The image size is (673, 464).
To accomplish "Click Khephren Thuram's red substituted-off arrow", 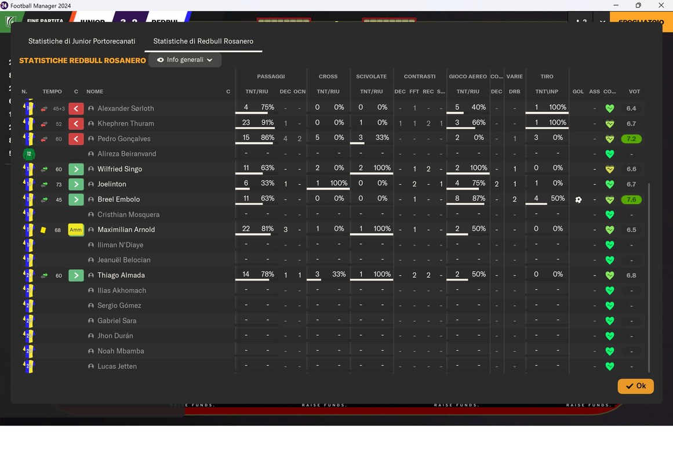I will [x=76, y=124].
